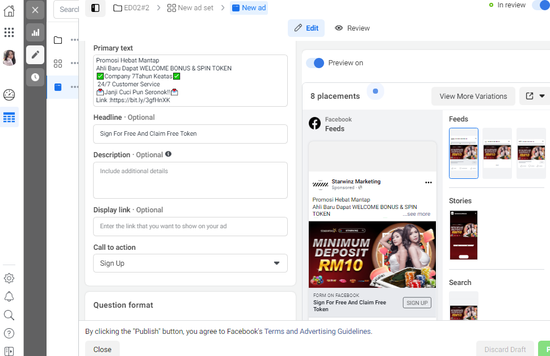The width and height of the screenshot is (550, 356).
Task: Select the Stories placement thumbnail
Action: pos(464,235)
